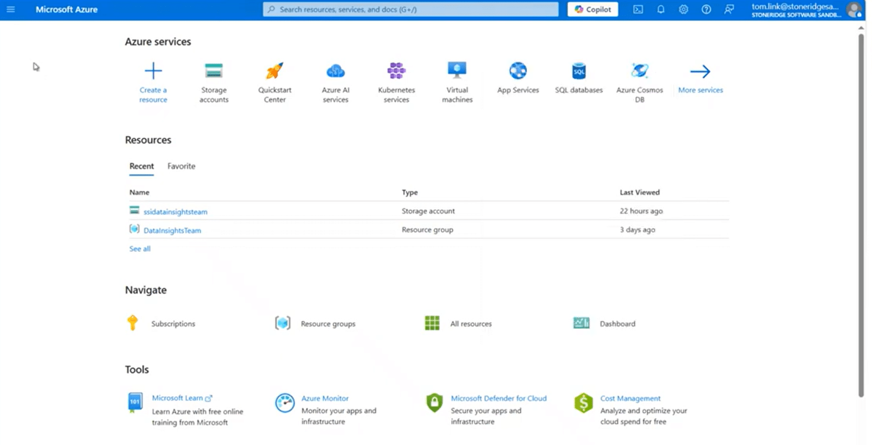Image resolution: width=872 pixels, height=445 pixels.
Task: Open Azure Cosmos DB service
Action: [x=639, y=71]
